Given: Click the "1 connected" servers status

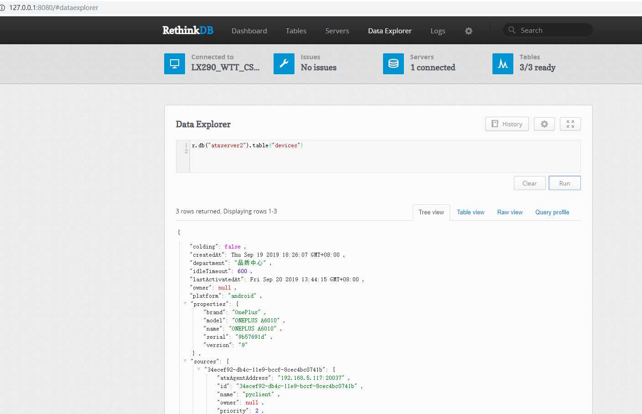Looking at the screenshot, I should (x=433, y=67).
